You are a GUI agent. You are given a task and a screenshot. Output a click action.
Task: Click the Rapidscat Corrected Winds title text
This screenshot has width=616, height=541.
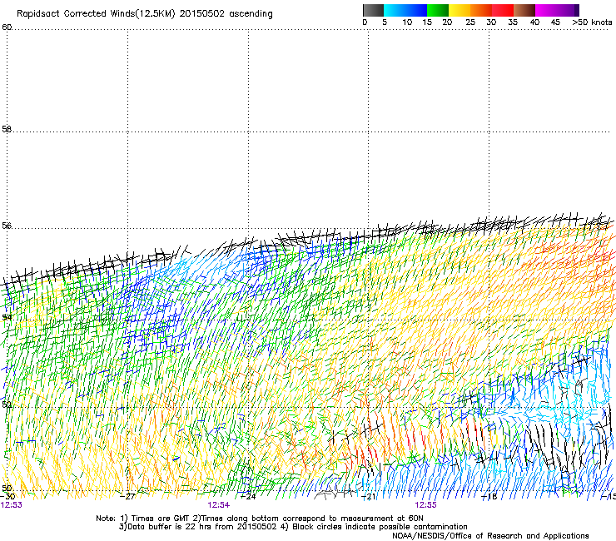click(x=145, y=14)
